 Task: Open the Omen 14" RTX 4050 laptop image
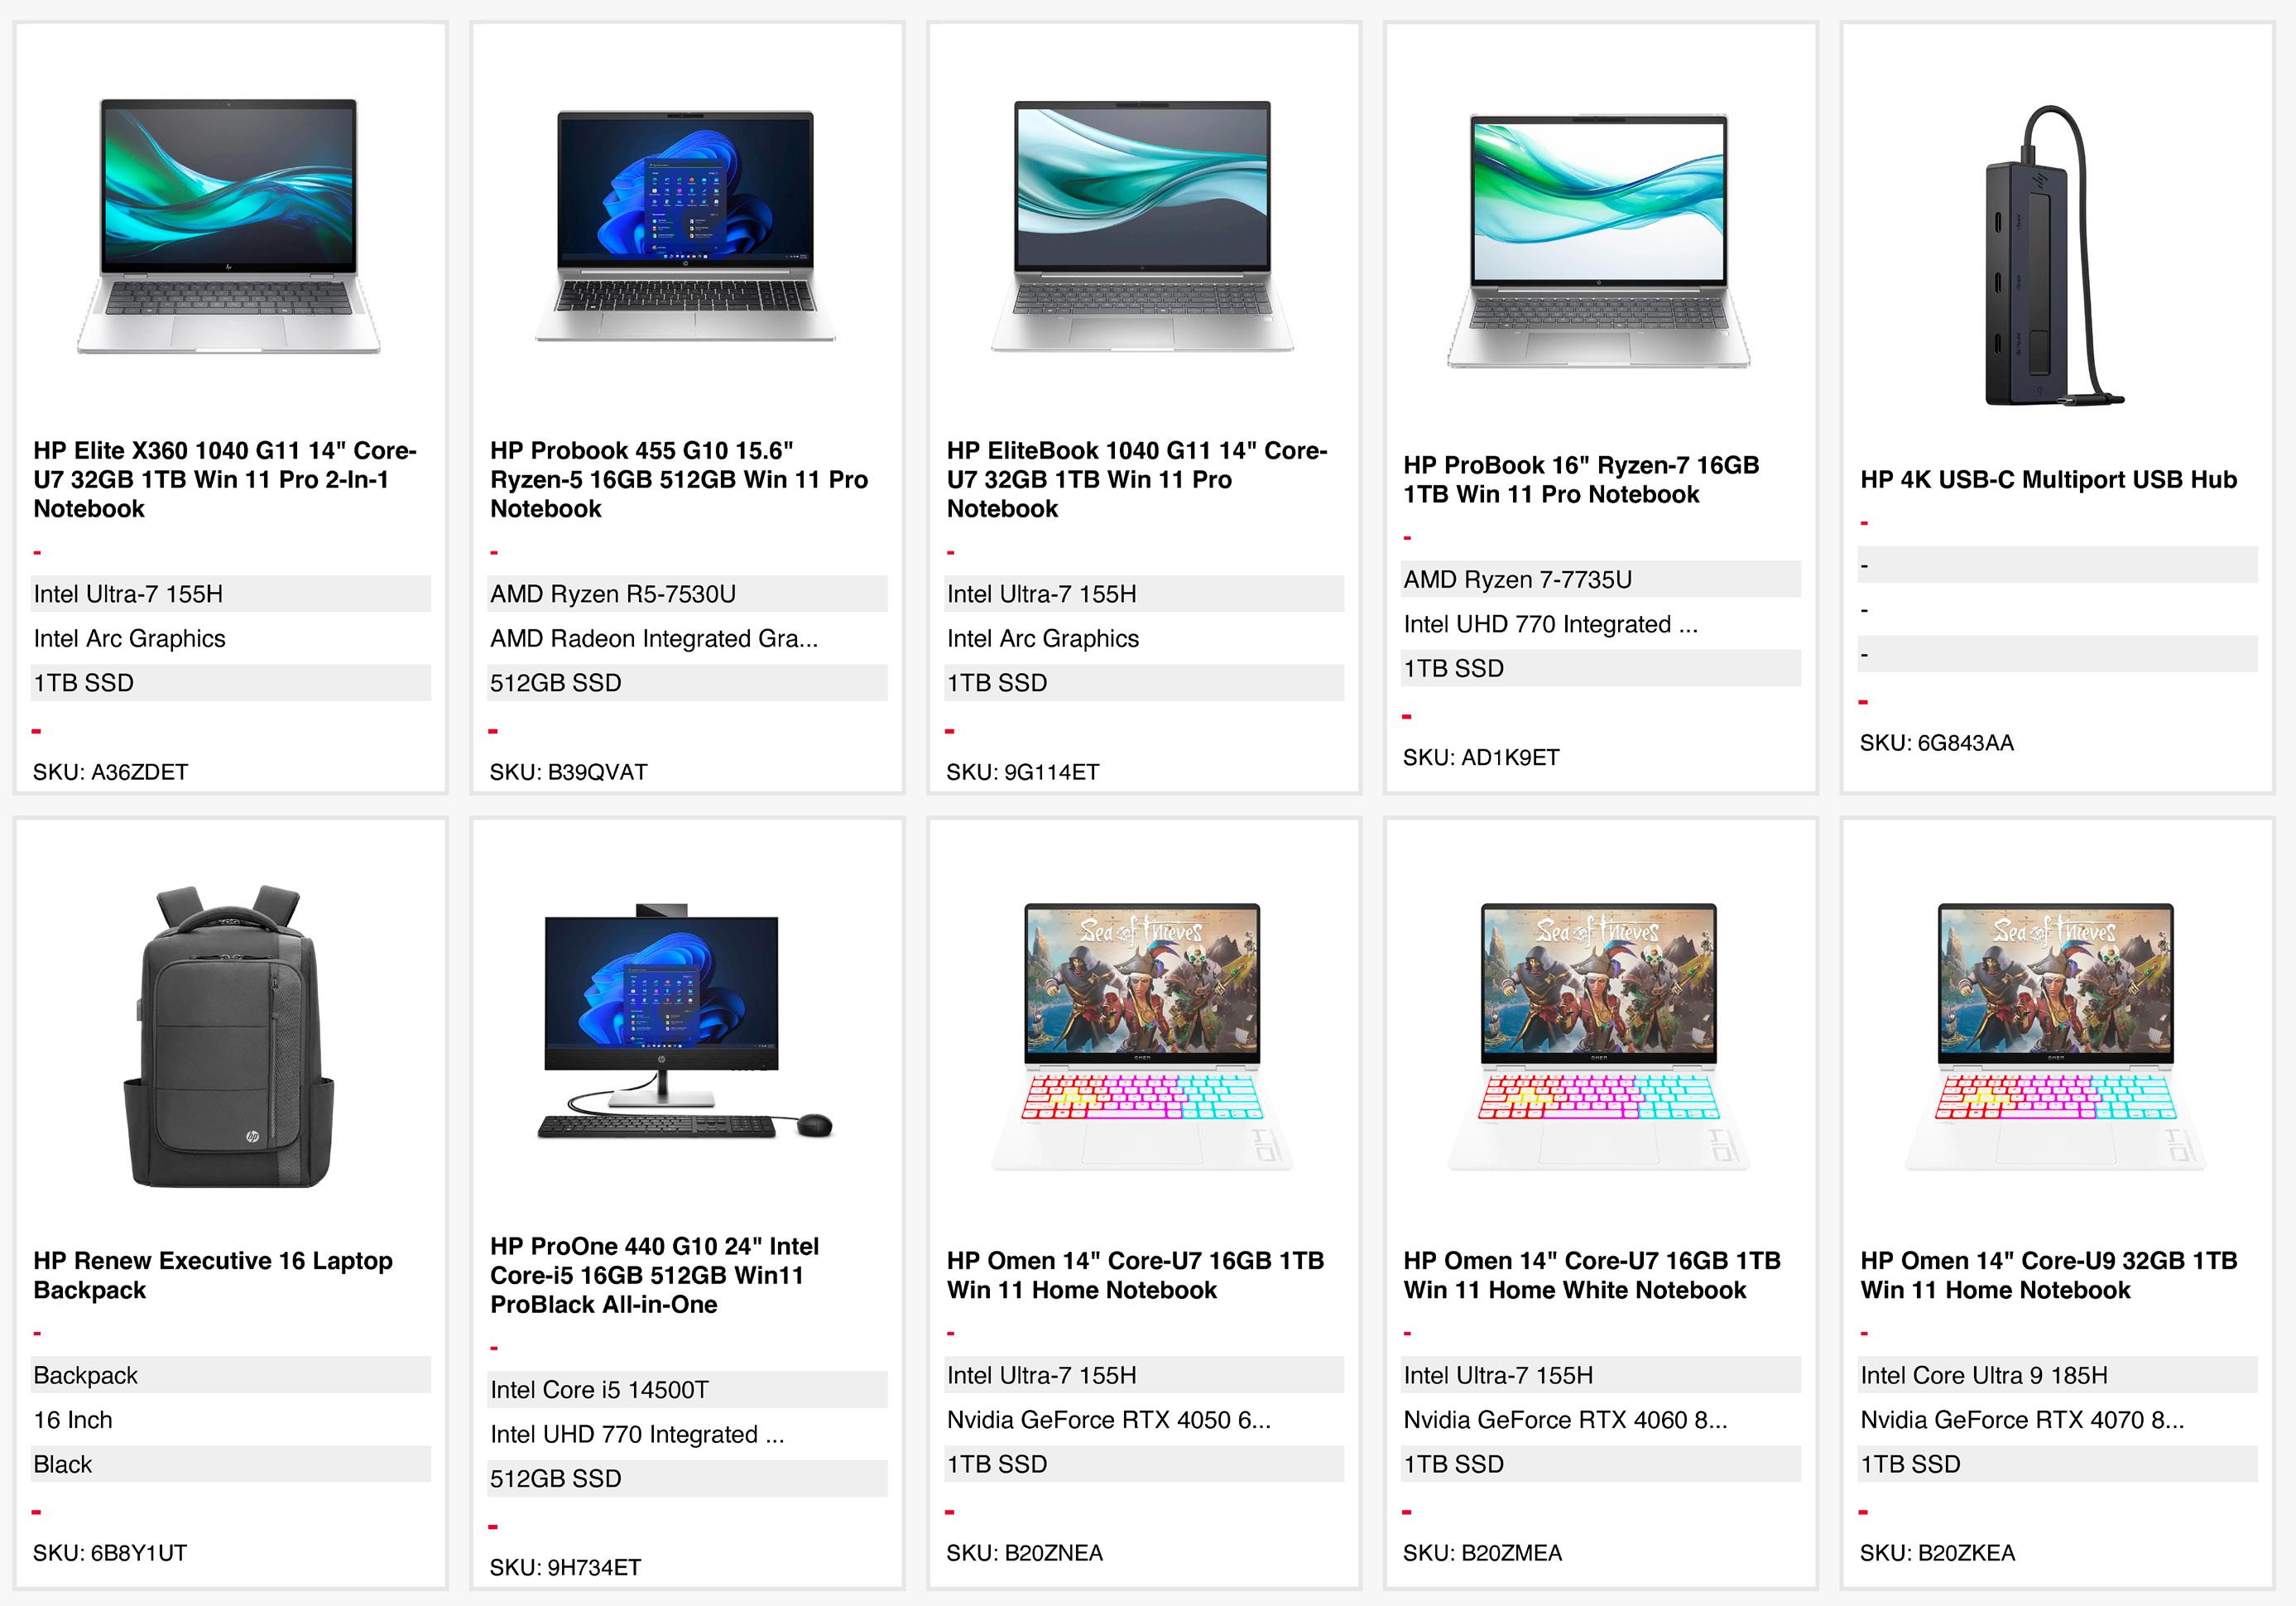click(1142, 1036)
